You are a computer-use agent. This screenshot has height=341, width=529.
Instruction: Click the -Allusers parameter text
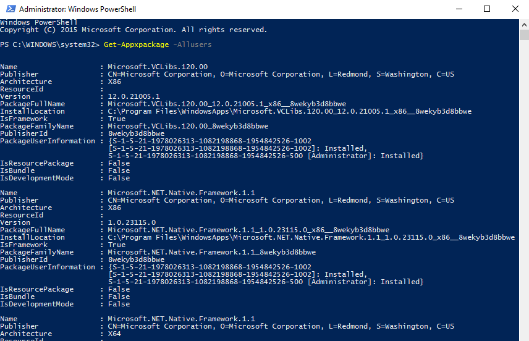click(x=192, y=44)
